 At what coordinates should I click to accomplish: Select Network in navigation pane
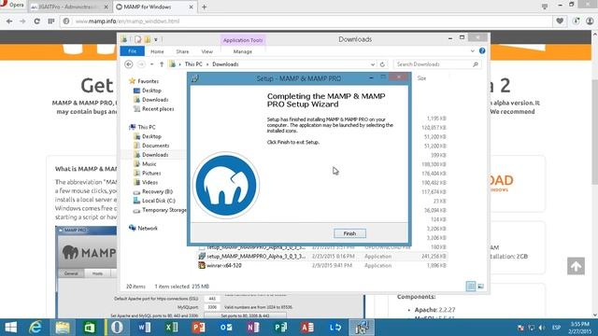(x=148, y=228)
